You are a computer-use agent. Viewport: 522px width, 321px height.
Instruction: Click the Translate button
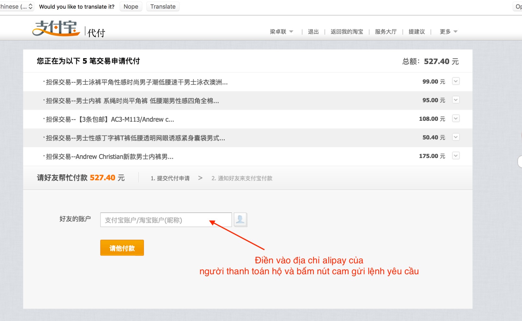pyautogui.click(x=163, y=6)
